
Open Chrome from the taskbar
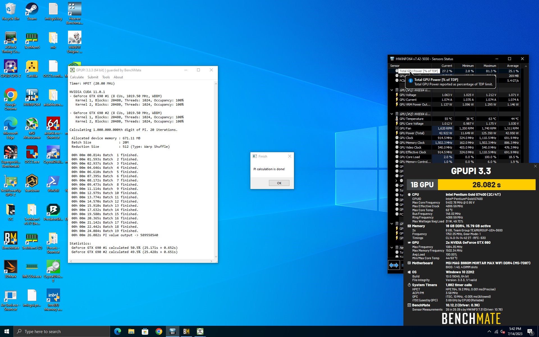coord(159,331)
